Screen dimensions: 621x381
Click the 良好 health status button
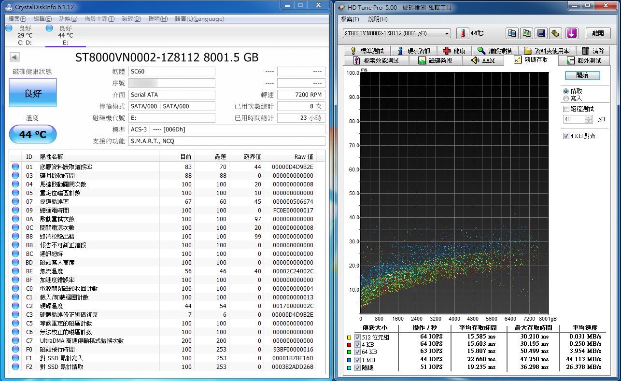(33, 93)
